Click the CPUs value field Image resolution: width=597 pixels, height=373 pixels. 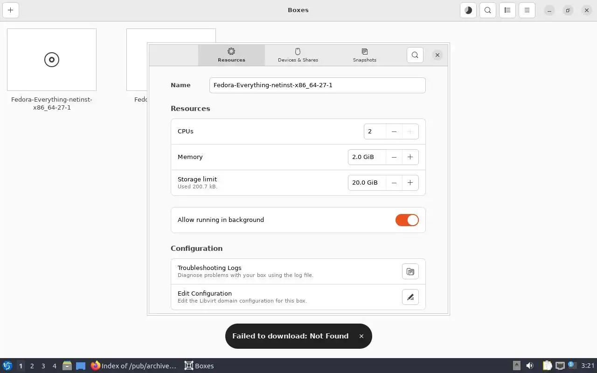coord(375,131)
